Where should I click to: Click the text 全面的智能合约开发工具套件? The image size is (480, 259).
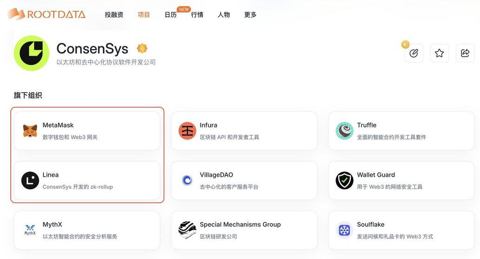click(x=392, y=137)
